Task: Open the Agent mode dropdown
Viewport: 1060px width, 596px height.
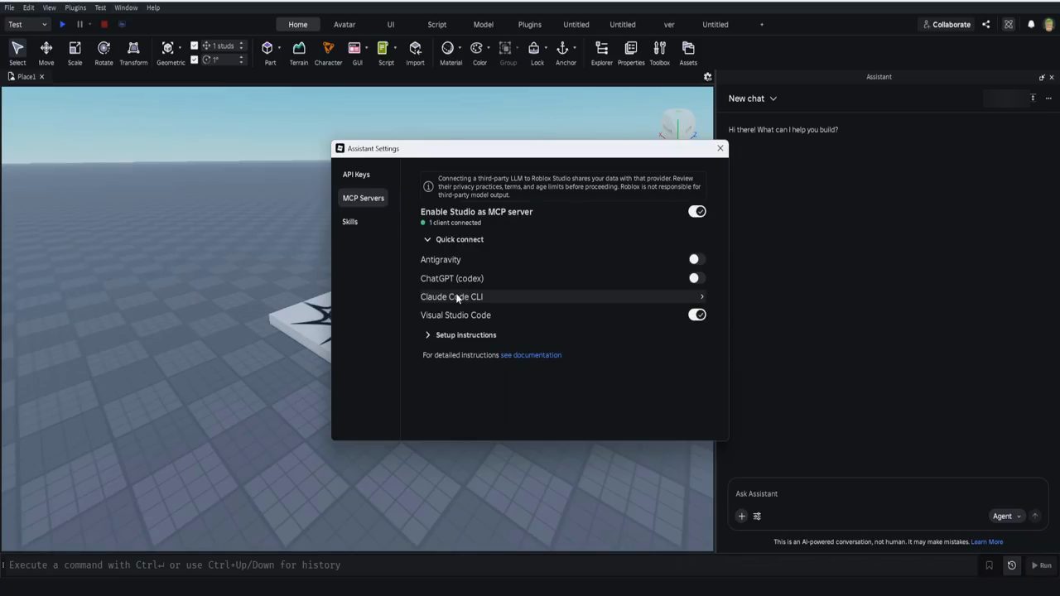Action: (1007, 517)
